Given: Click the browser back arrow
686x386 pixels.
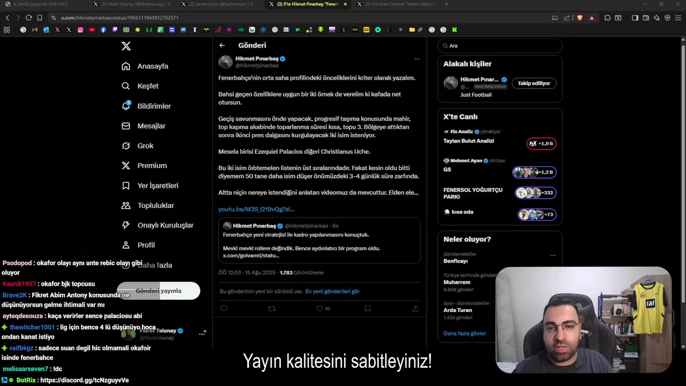Looking at the screenshot, I should point(8,18).
